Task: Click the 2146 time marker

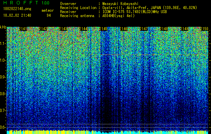Action: (x=124, y=29)
